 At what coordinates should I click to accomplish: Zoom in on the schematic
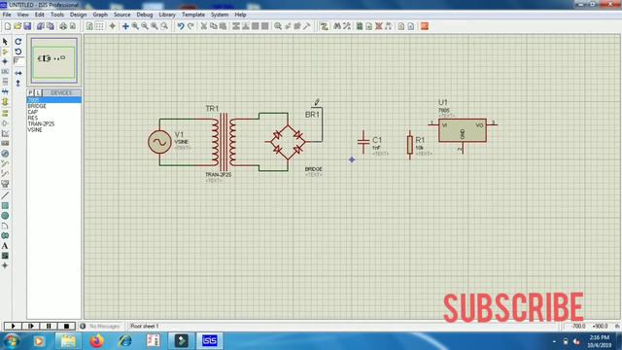click(x=135, y=26)
